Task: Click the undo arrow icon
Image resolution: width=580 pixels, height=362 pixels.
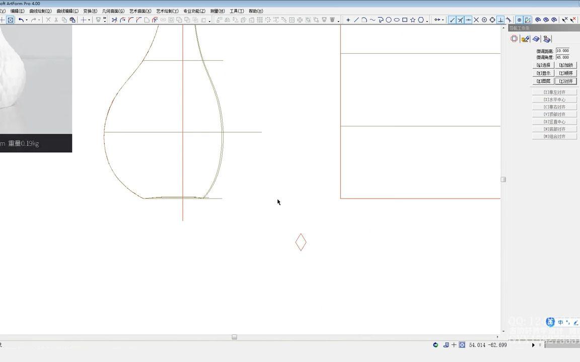Action: [x=21, y=20]
